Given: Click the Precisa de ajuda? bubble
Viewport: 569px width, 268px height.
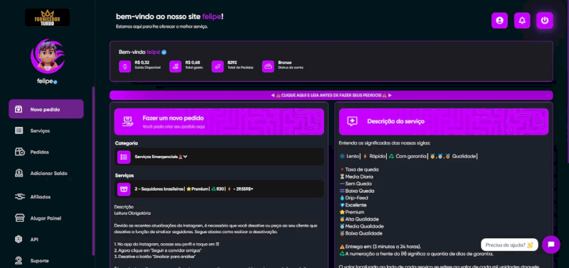Looking at the screenshot, I should [509, 245].
